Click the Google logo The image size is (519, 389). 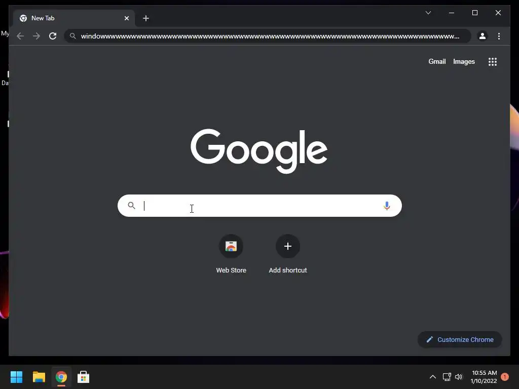click(259, 151)
